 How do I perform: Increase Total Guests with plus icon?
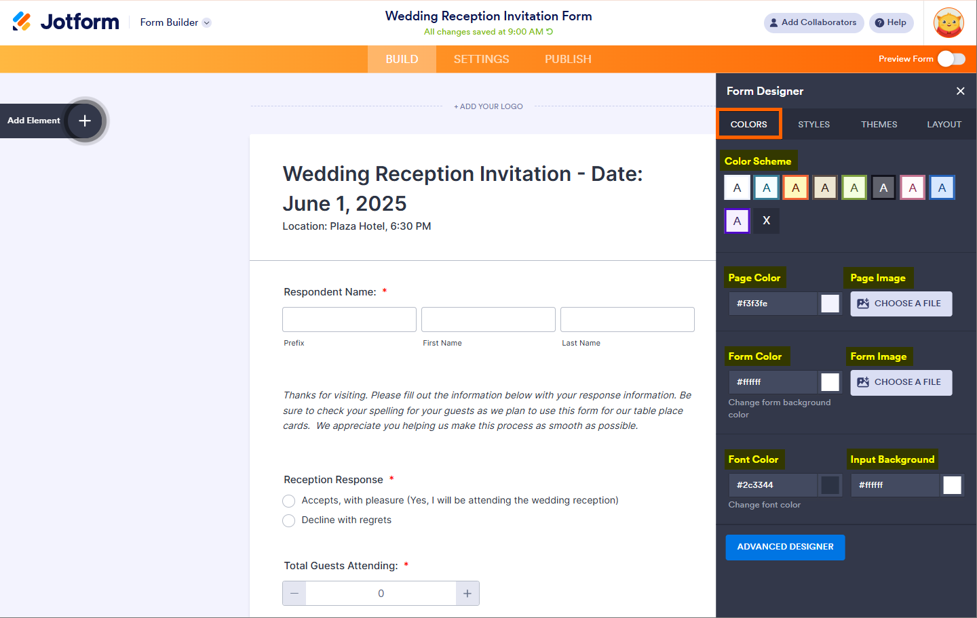(467, 594)
